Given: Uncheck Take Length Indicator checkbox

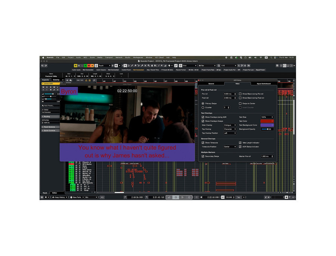Looking at the screenshot, I should pos(240,143).
